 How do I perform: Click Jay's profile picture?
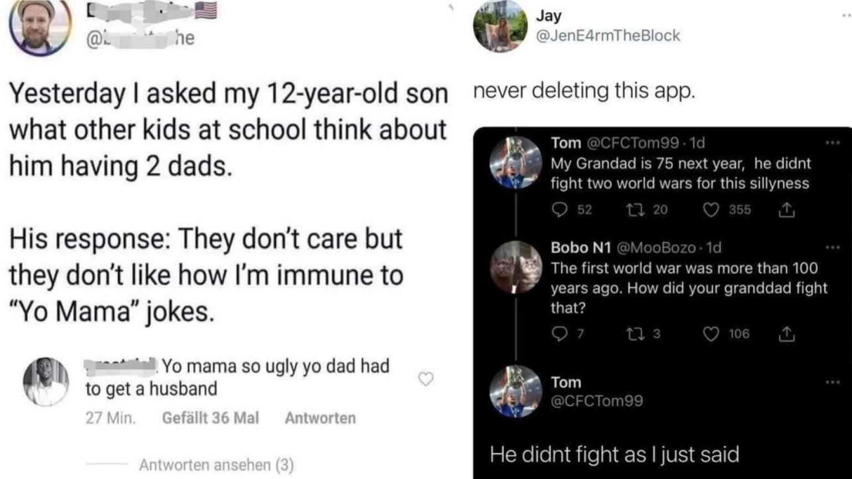(x=500, y=26)
